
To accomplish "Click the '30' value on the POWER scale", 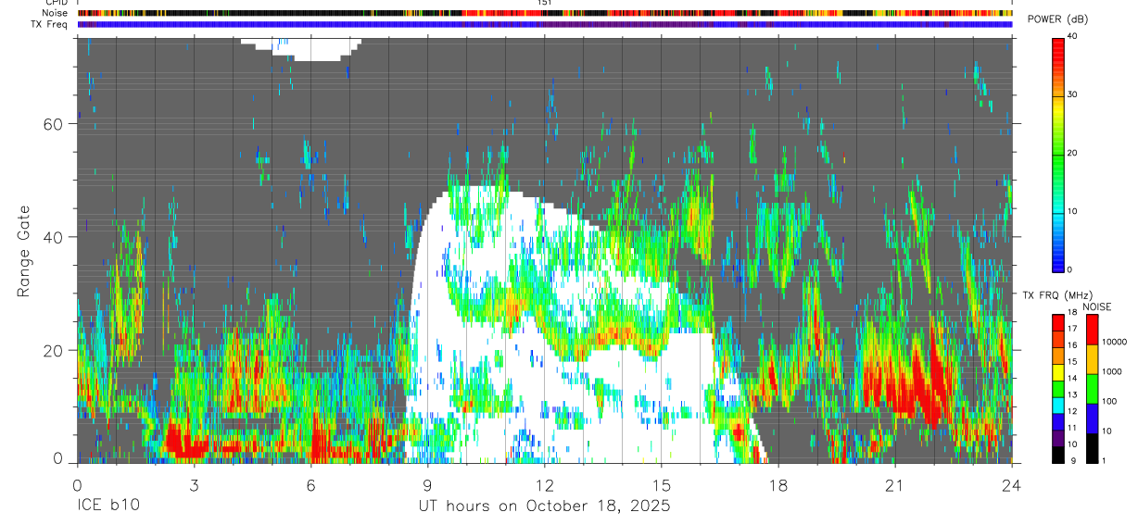I will pos(1073,95).
